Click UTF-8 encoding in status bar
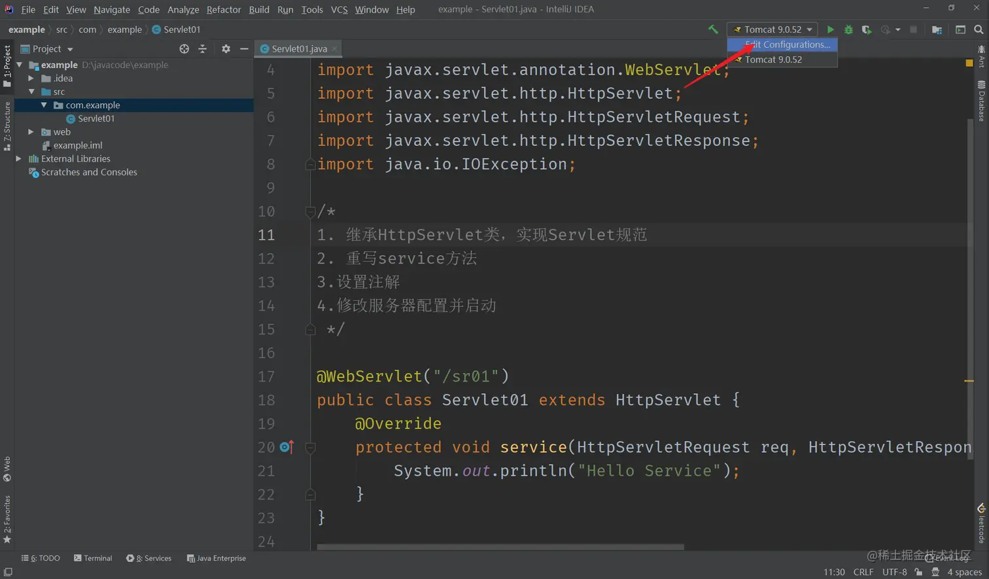This screenshot has width=989, height=579. click(894, 572)
